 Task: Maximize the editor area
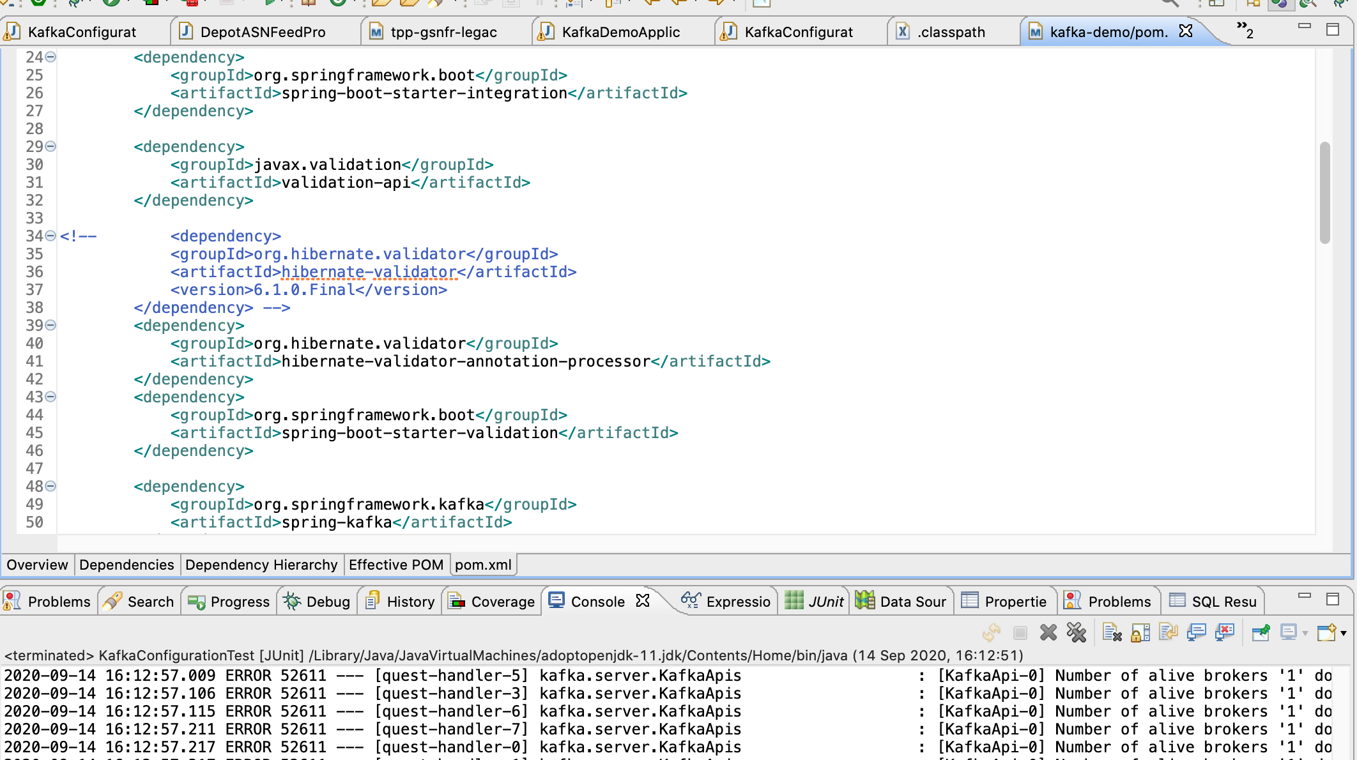click(1333, 29)
